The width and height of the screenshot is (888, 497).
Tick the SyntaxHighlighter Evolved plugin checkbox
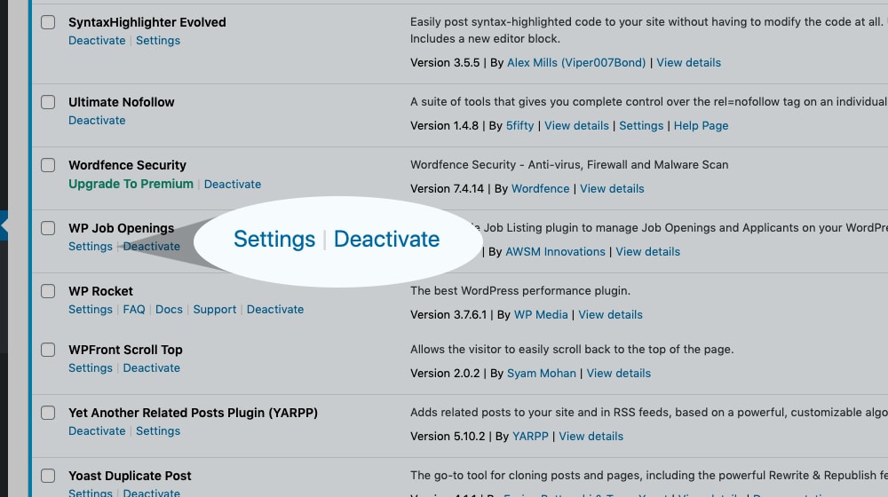[48, 22]
